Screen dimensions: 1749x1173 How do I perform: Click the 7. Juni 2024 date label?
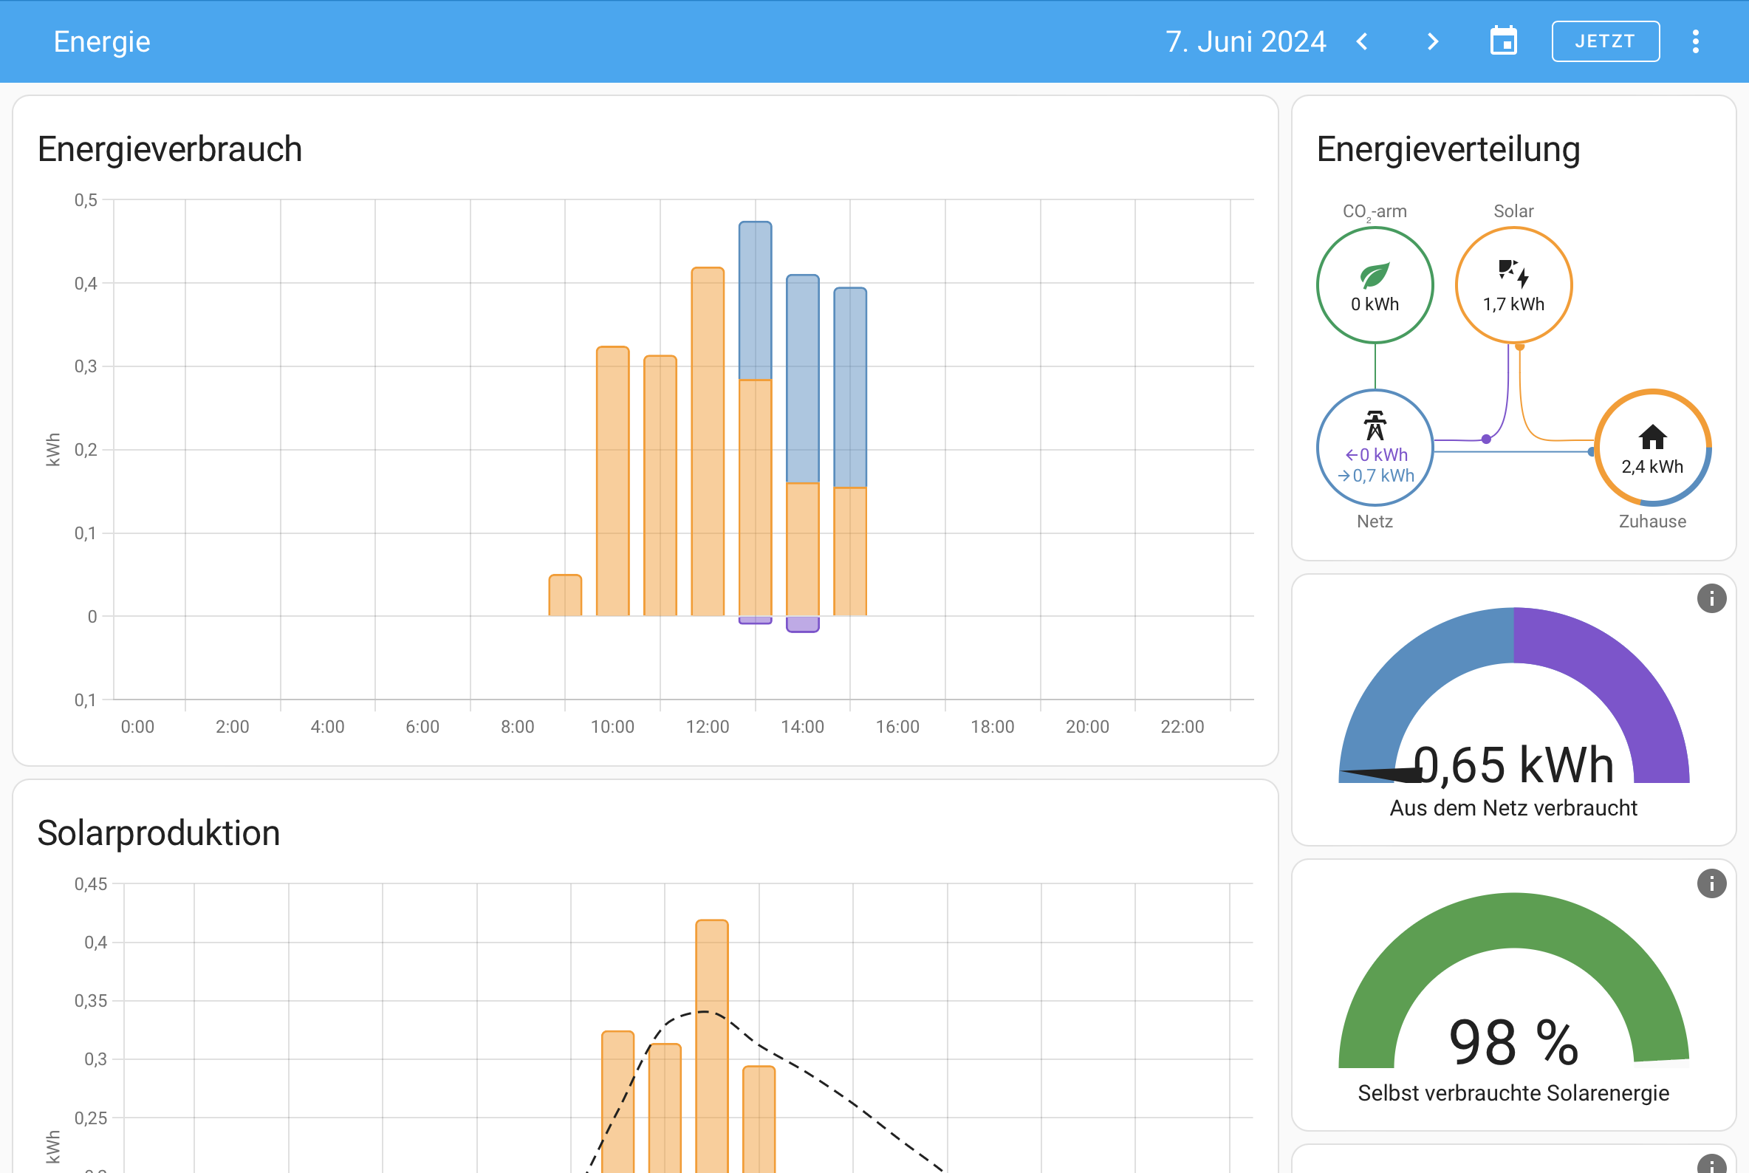pyautogui.click(x=1245, y=41)
